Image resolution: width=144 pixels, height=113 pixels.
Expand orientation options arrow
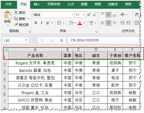tap(127, 15)
